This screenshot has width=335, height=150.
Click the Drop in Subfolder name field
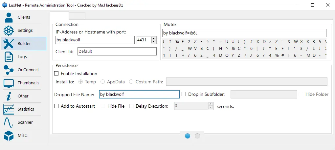pos(264,94)
